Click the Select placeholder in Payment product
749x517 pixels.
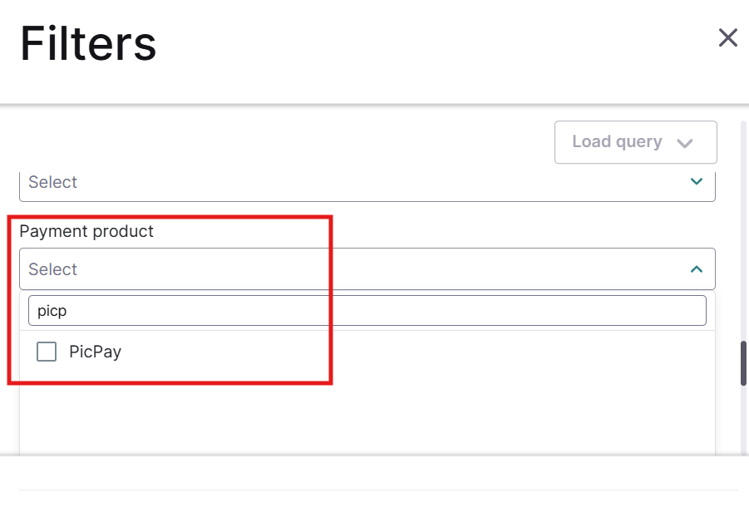[52, 269]
